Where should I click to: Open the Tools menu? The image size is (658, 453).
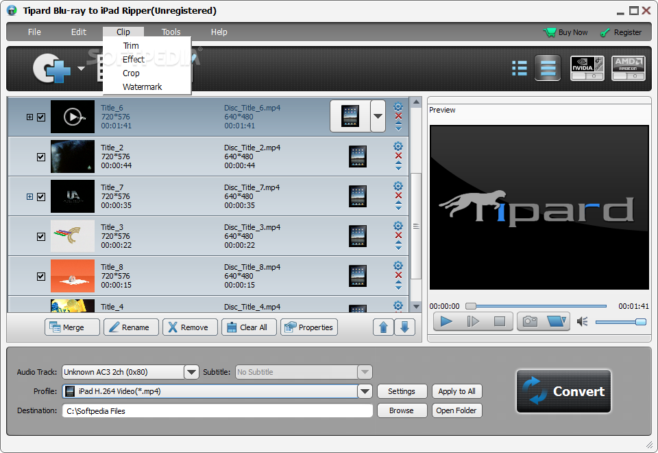click(171, 32)
